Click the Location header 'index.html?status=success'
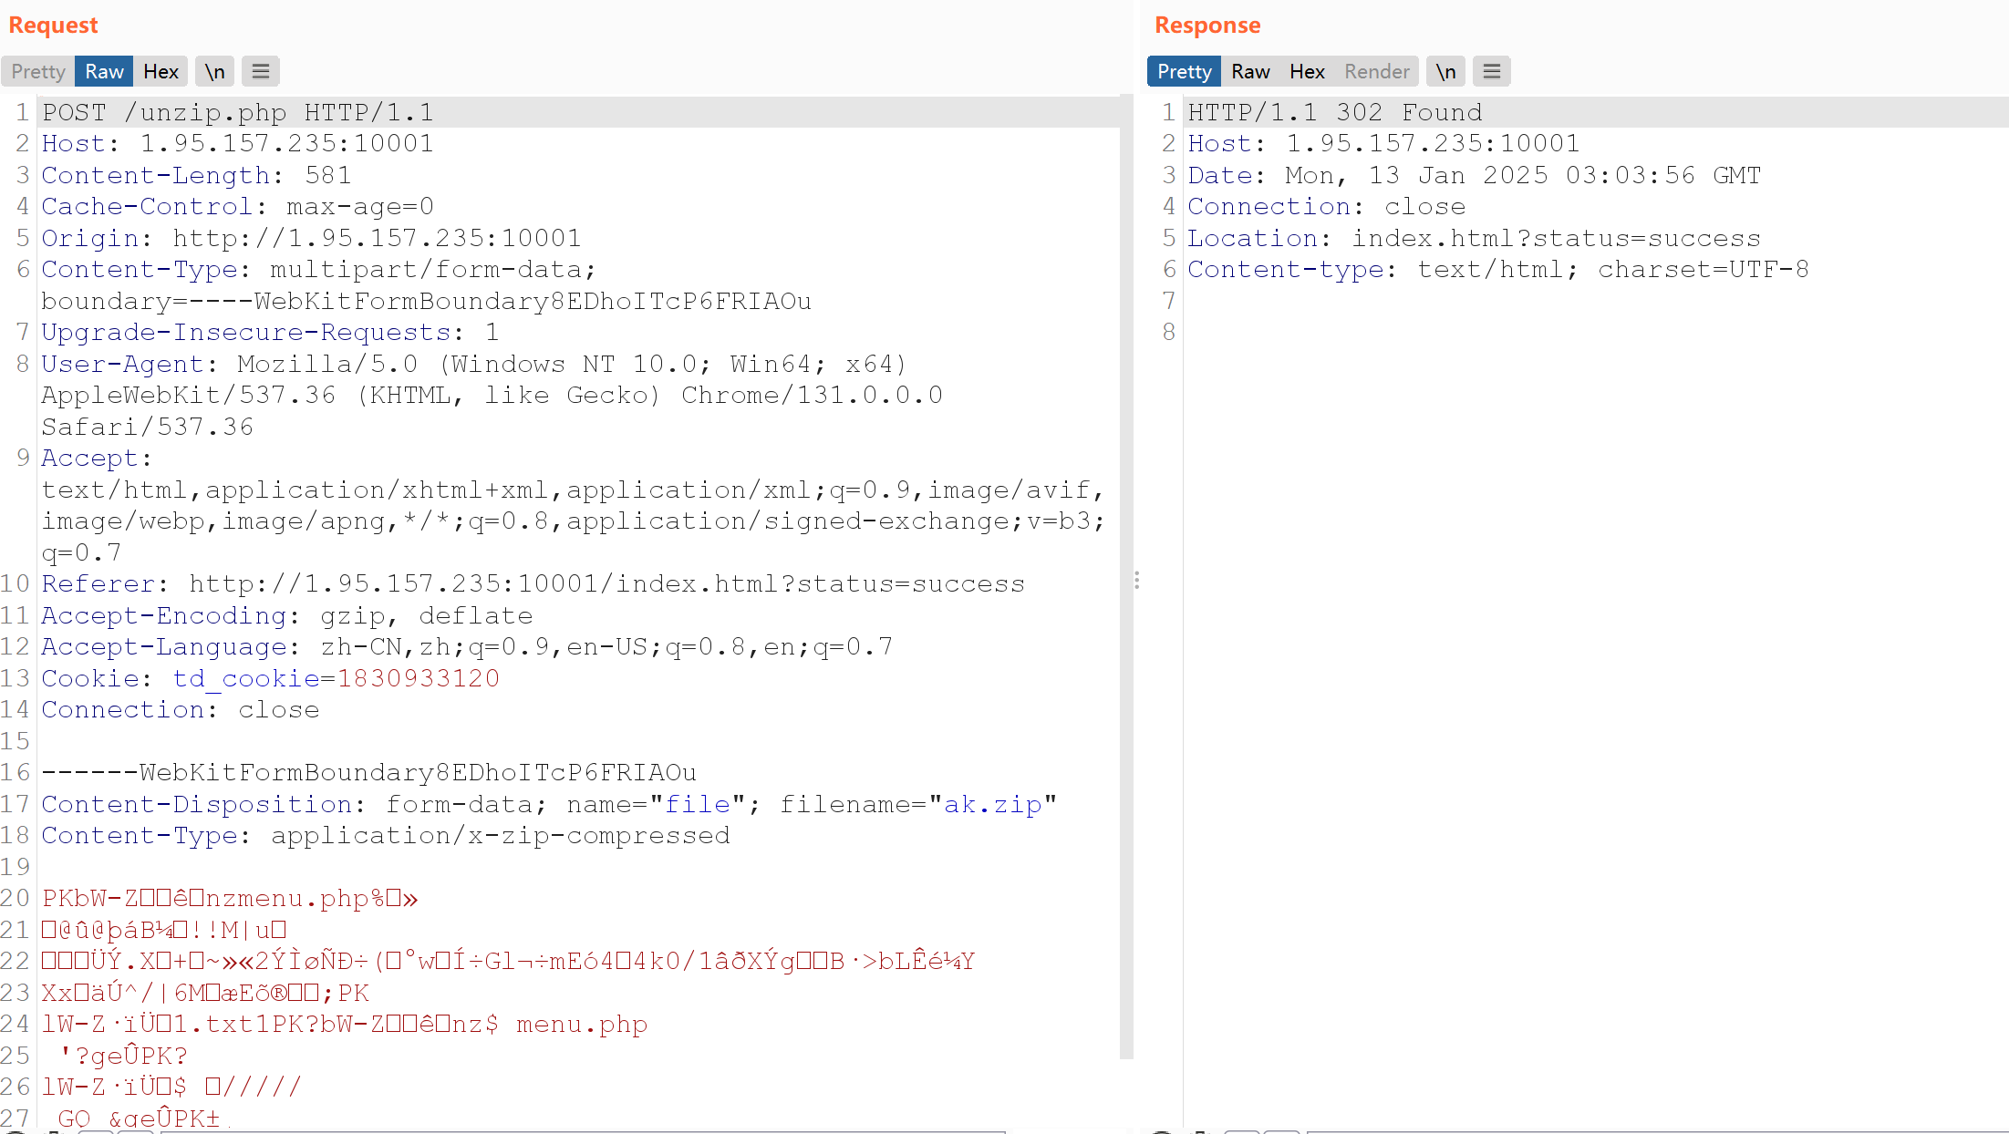The image size is (2009, 1134). [1556, 238]
